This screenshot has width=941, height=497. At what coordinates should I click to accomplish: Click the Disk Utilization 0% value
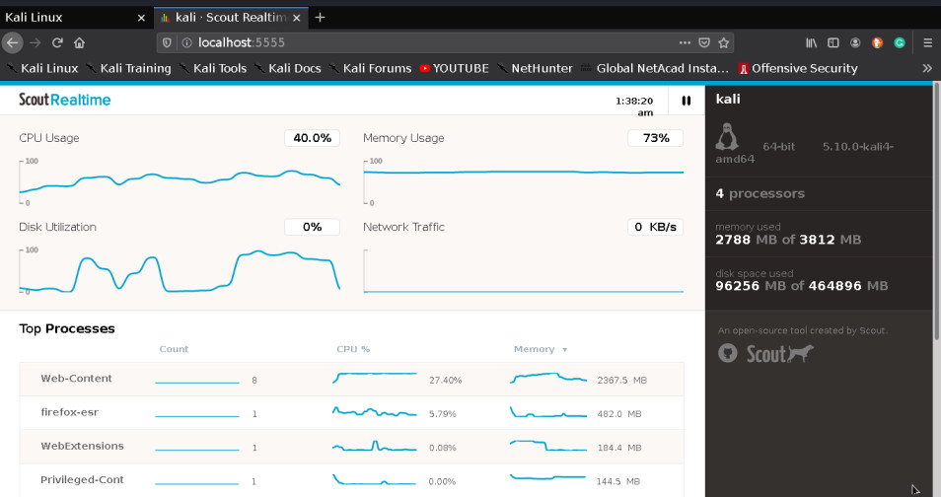[x=312, y=227]
